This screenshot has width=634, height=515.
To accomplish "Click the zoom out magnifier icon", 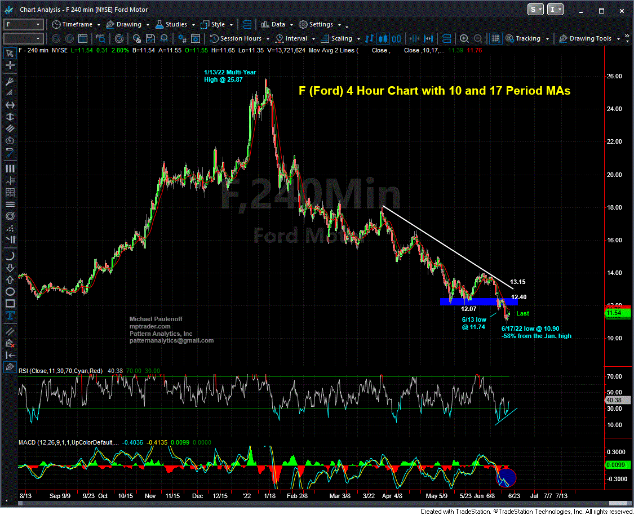I will pyautogui.click(x=478, y=38).
